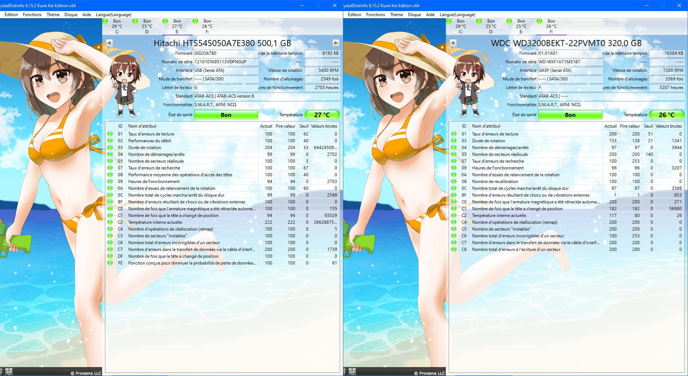Click status dot for Hitachi attribute C2

point(110,222)
